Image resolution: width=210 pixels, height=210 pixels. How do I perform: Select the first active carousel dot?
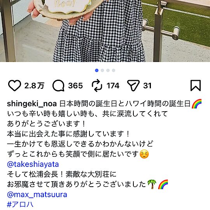click(x=97, y=70)
